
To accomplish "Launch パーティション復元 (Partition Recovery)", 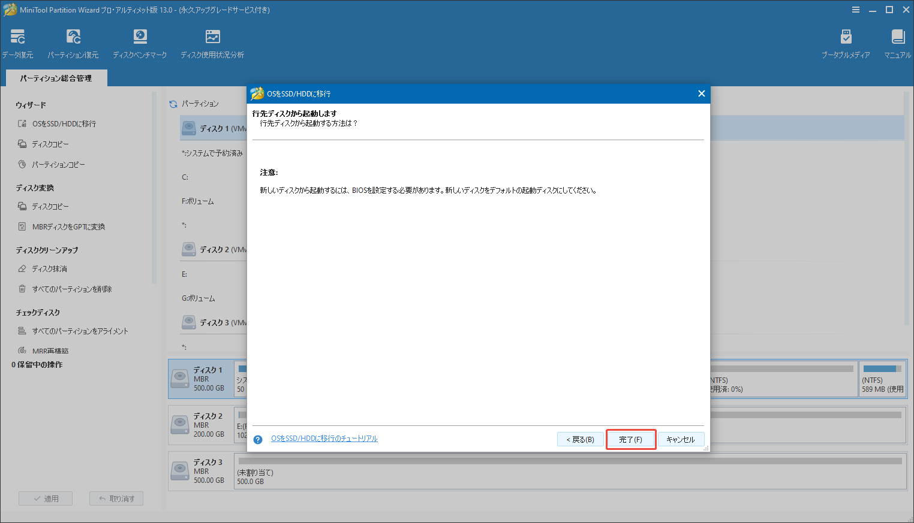I will tap(73, 42).
